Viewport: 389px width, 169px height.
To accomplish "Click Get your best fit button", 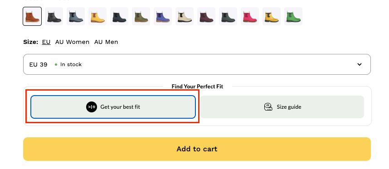I will tap(113, 107).
